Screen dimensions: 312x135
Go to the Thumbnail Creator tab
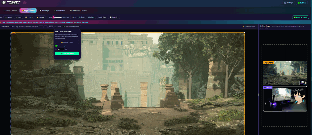click(78, 11)
